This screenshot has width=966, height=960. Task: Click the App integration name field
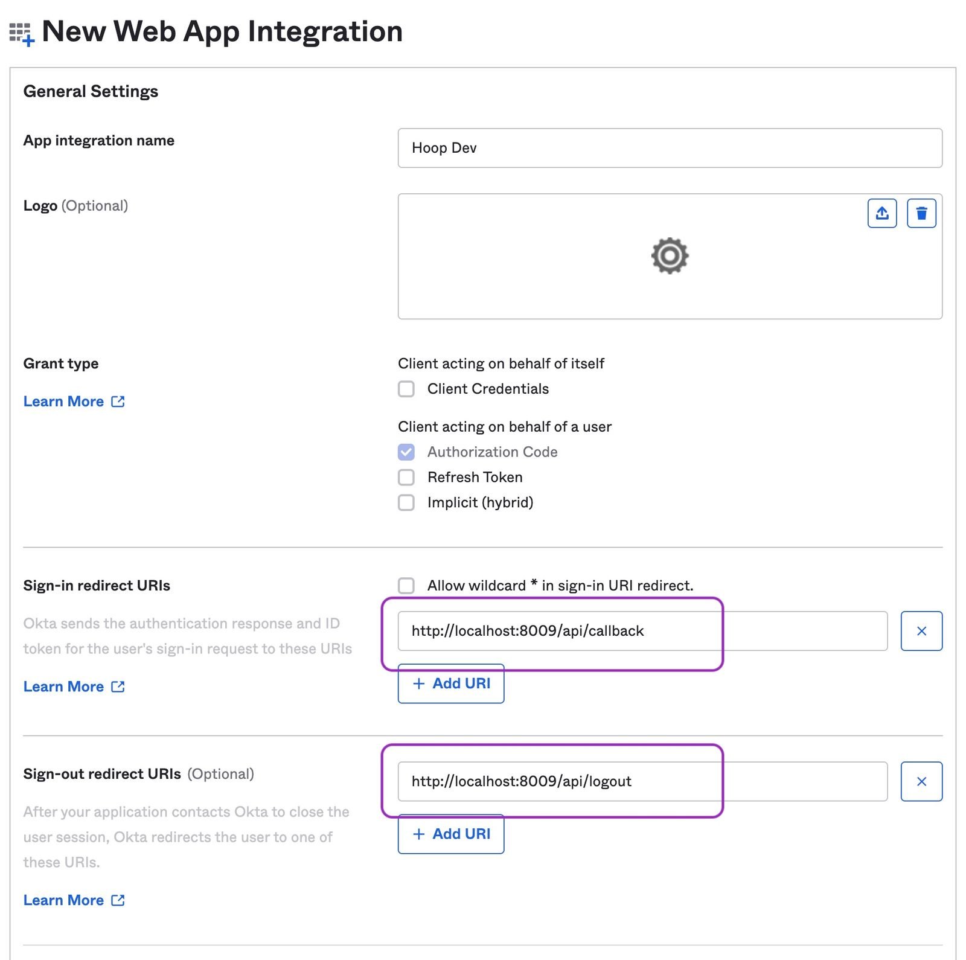[670, 148]
